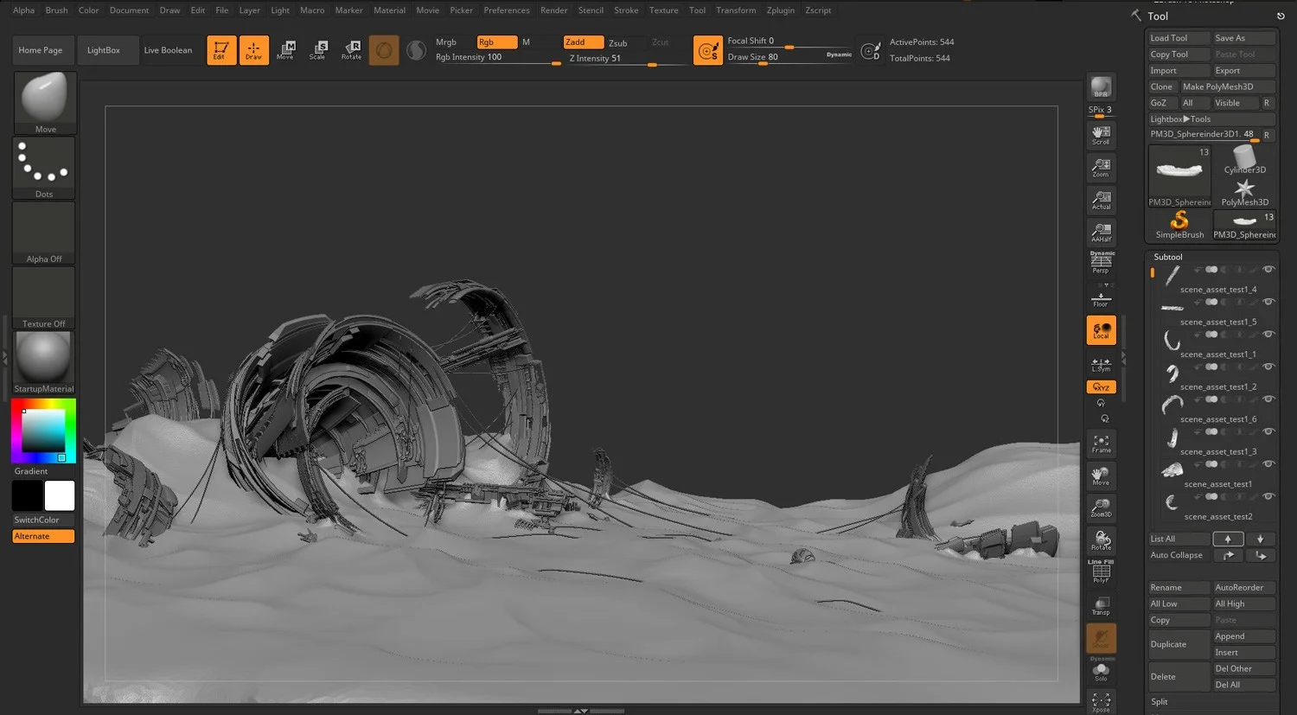Enable Solo mode icon
Image resolution: width=1297 pixels, height=715 pixels.
[1100, 670]
